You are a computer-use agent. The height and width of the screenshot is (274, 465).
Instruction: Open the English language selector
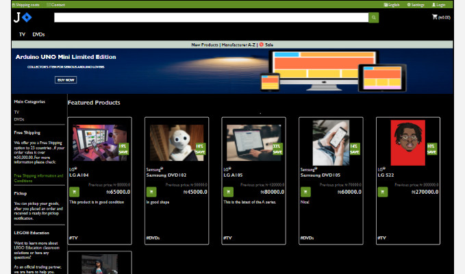(392, 5)
